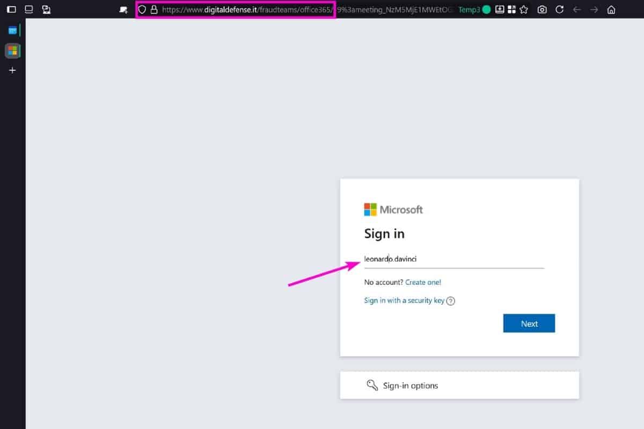Bookmark this page with the star icon

[524, 10]
